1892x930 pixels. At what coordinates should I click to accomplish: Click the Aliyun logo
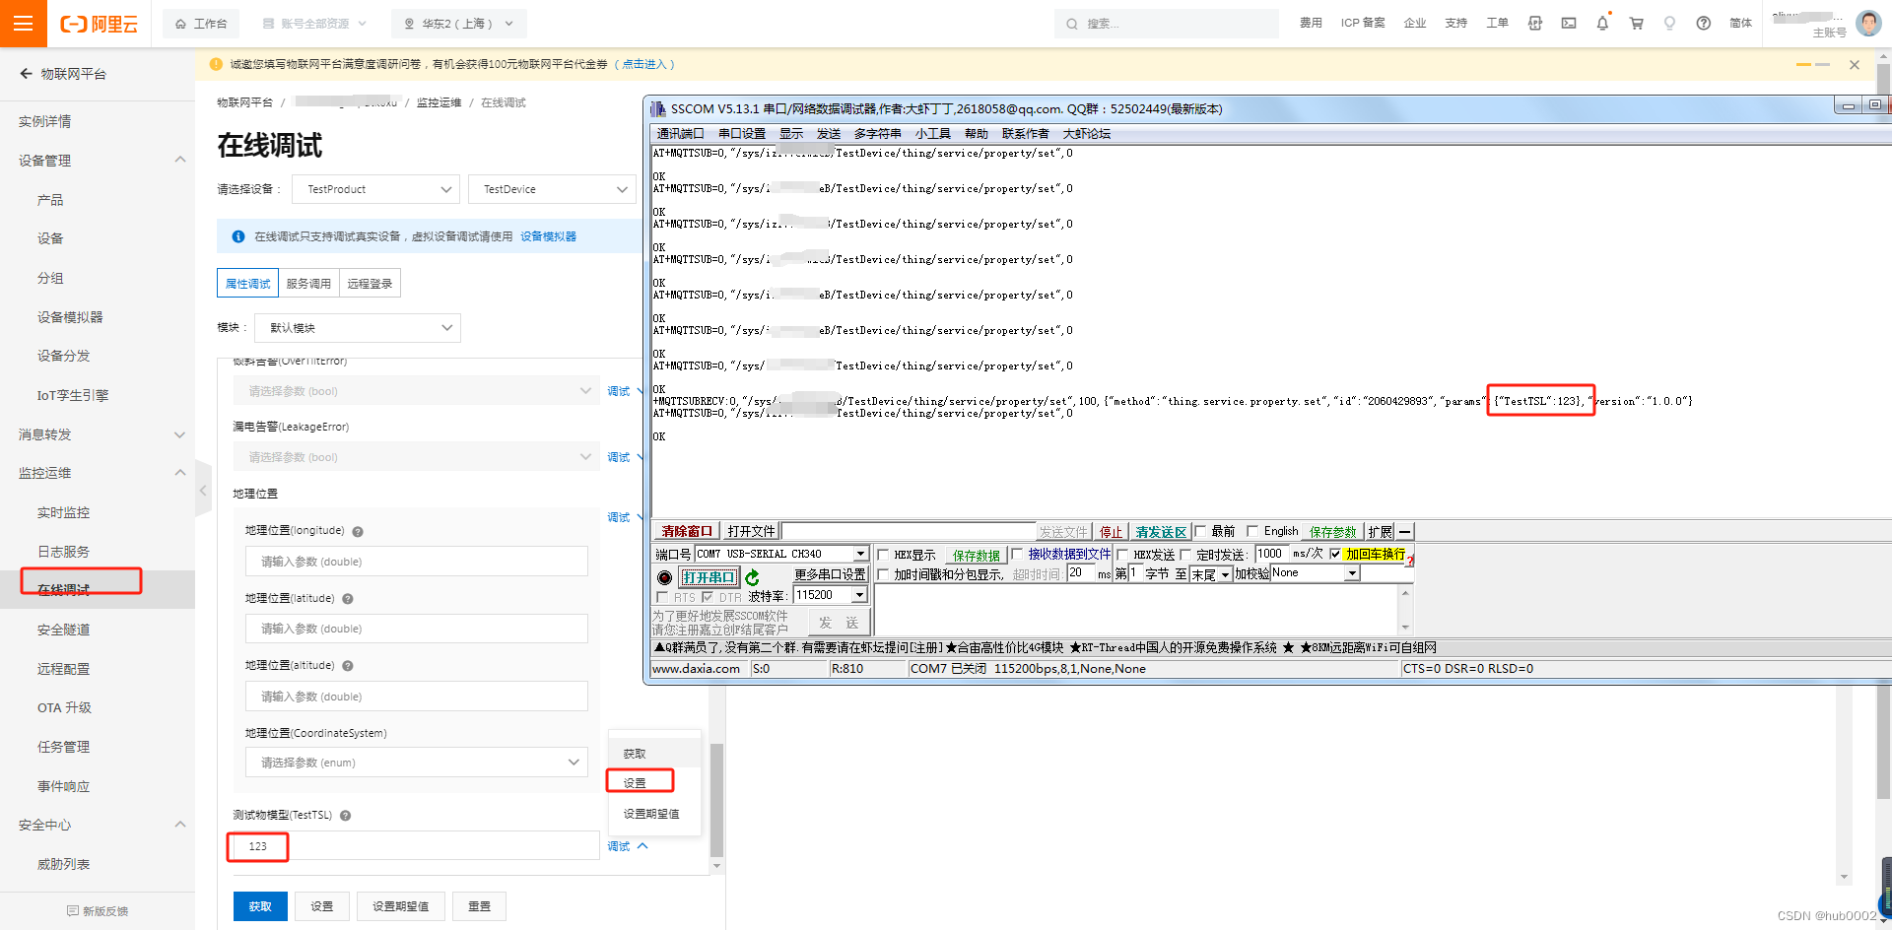100,24
